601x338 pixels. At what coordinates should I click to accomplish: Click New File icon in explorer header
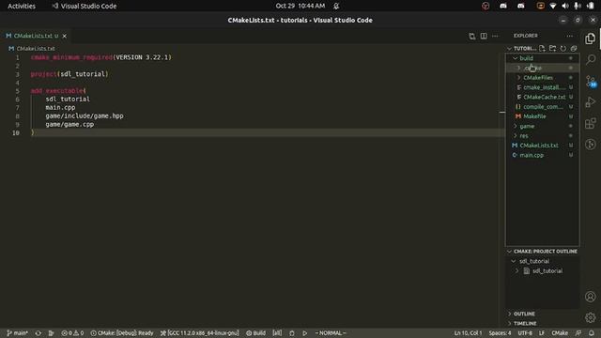click(542, 48)
